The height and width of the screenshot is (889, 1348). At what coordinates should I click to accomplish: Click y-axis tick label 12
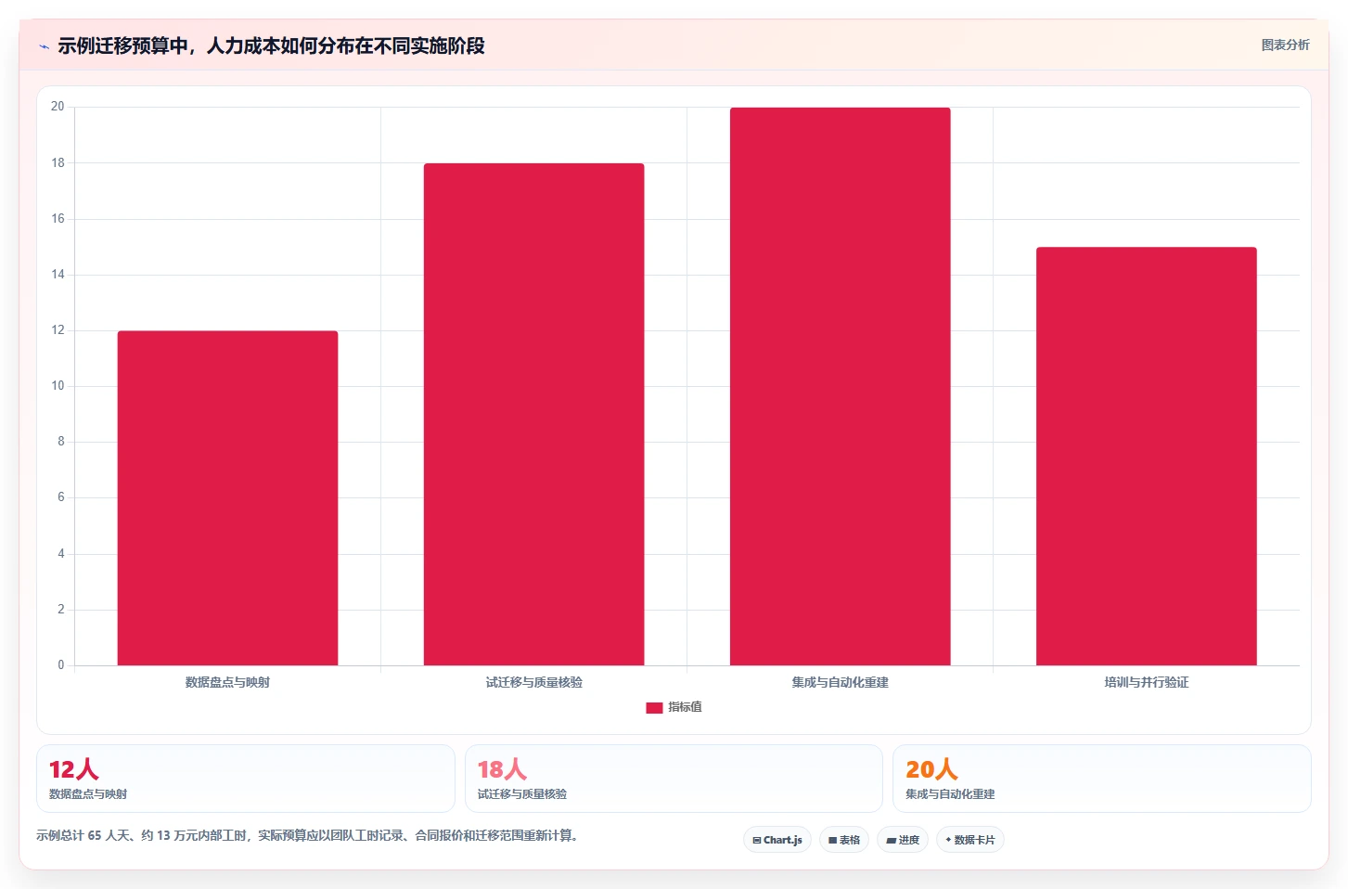coord(58,329)
